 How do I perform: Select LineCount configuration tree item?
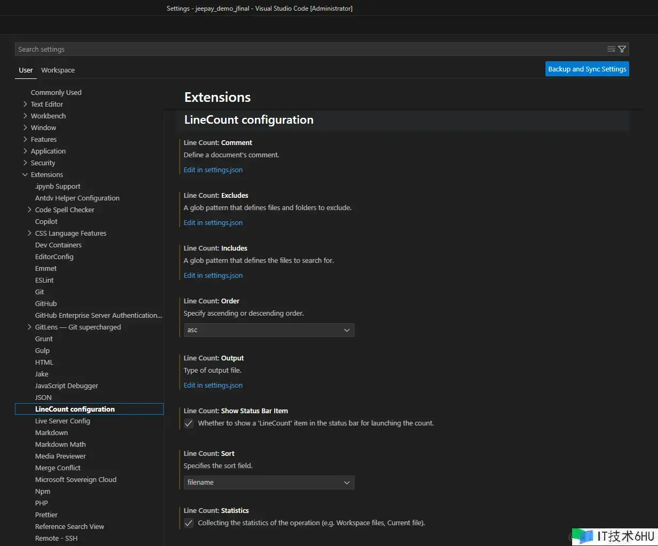click(89, 409)
